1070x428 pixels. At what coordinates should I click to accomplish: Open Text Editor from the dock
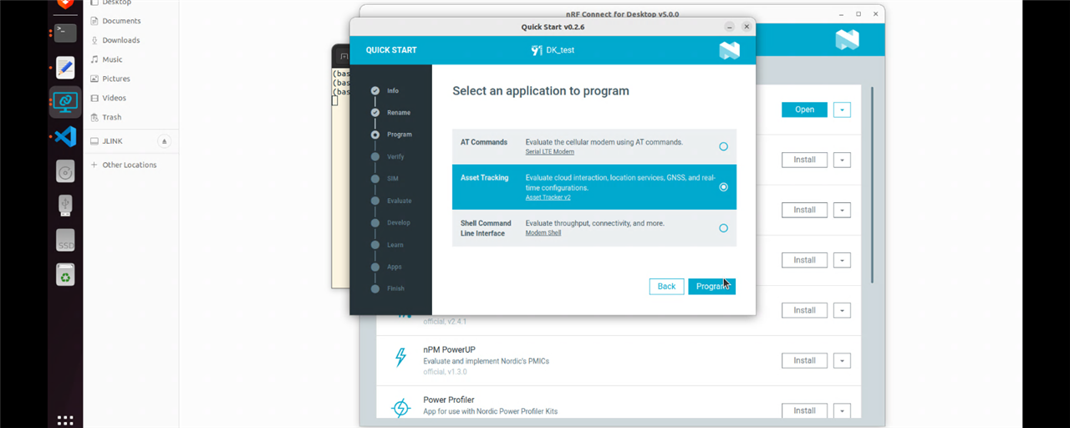65,67
